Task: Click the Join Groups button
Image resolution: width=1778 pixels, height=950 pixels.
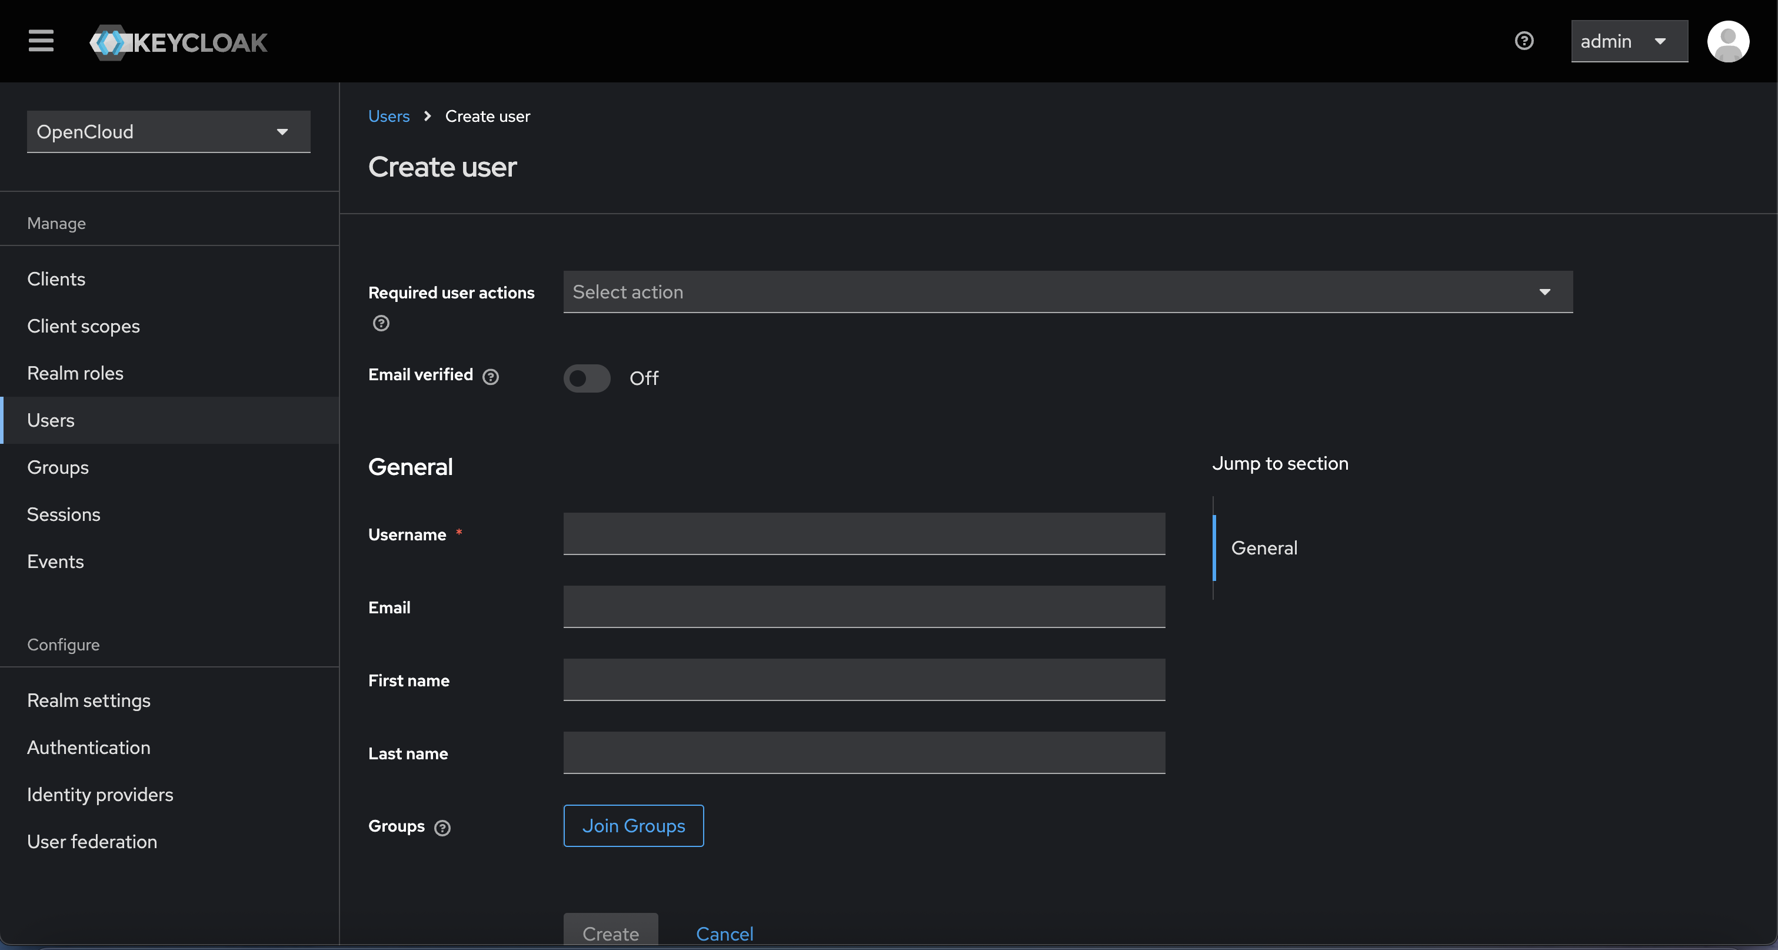Action: pyautogui.click(x=633, y=826)
